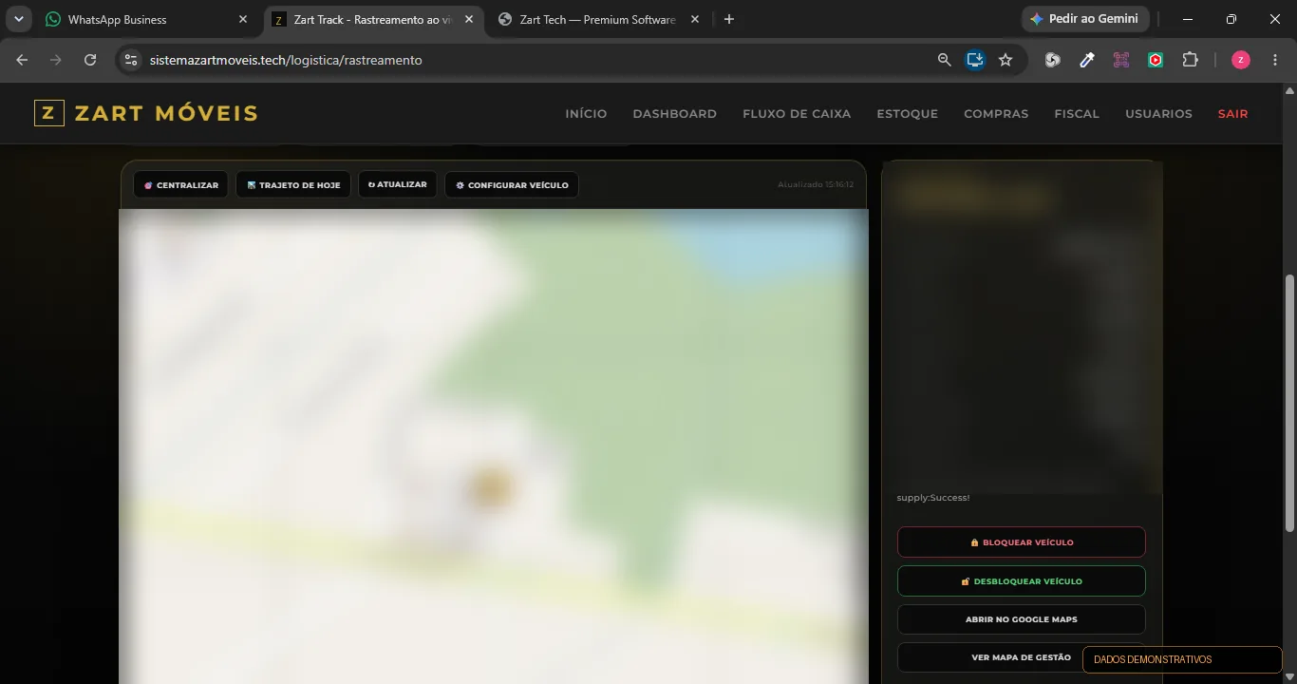Open the tab search dropdown arrow

click(19, 19)
